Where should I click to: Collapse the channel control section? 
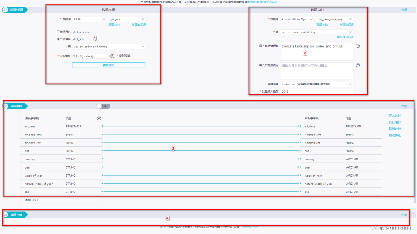404,215
